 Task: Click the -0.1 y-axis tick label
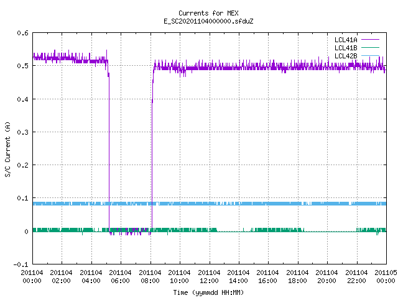coord(21,264)
